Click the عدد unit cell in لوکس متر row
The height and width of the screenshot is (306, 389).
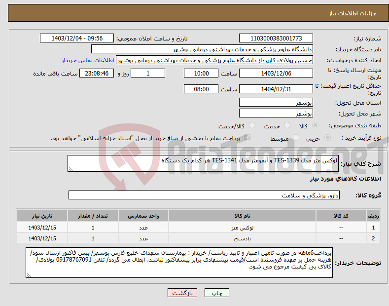pyautogui.click(x=143, y=228)
